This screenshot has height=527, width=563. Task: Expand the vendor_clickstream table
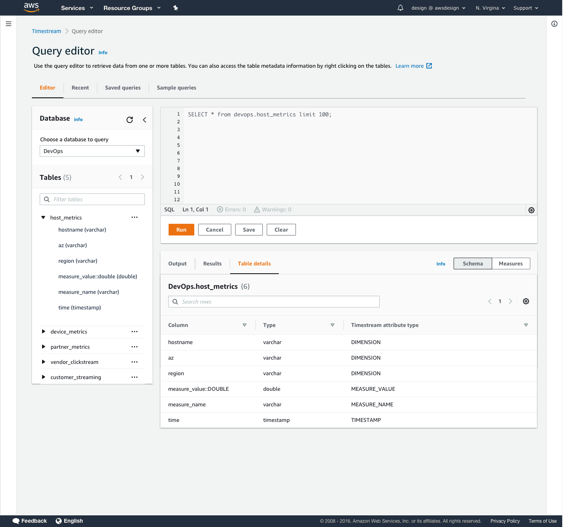(43, 362)
